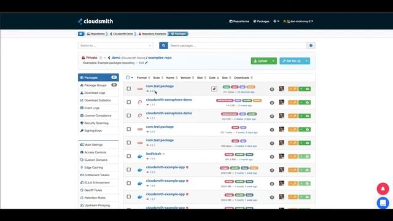The image size is (393, 221).
Task: Open Signing Keys in the sidebar
Action: click(x=93, y=131)
